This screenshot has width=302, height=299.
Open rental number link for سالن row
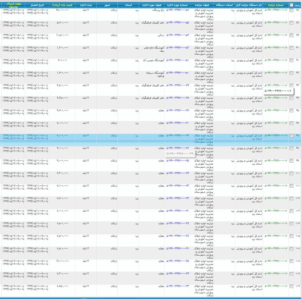pos(177,35)
